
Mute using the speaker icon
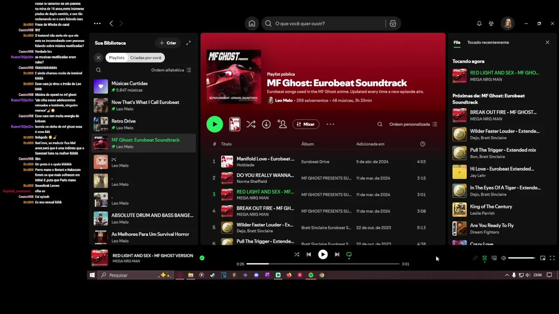point(503,258)
